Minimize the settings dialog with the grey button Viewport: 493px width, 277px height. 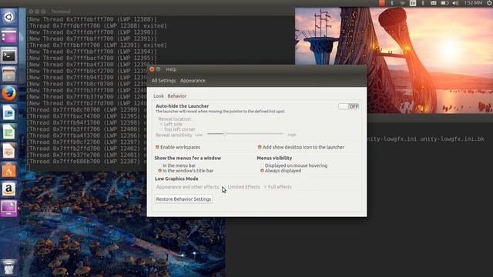click(159, 69)
